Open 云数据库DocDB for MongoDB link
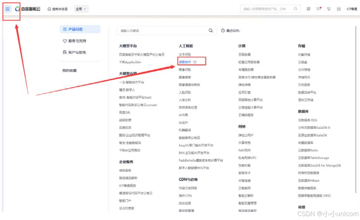This screenshot has height=220, width=360. tap(319, 166)
